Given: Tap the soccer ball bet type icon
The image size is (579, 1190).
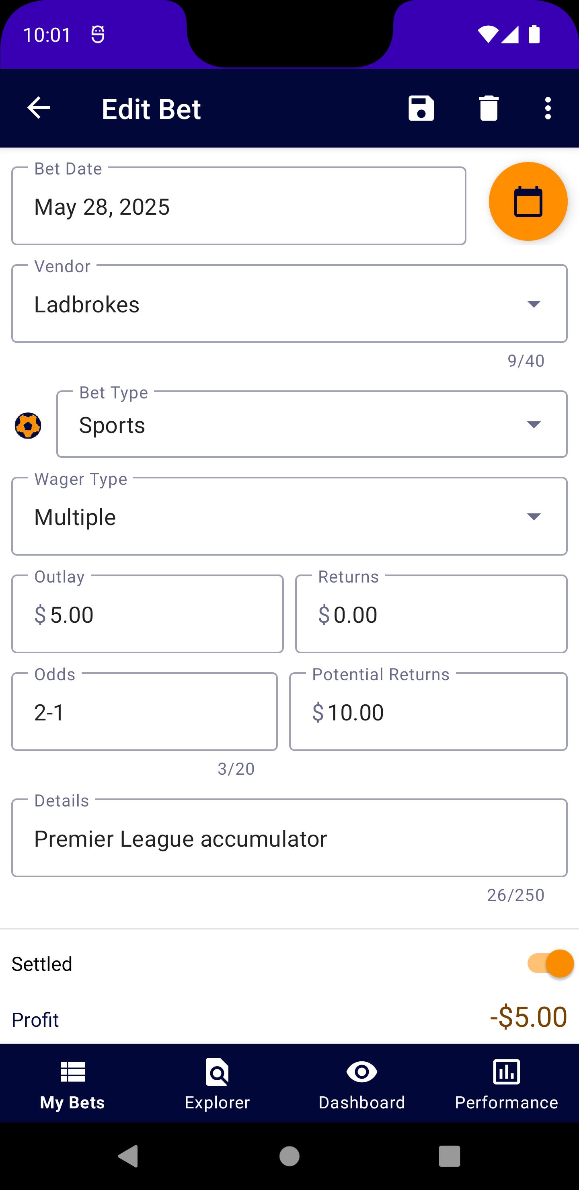Looking at the screenshot, I should pos(28,425).
